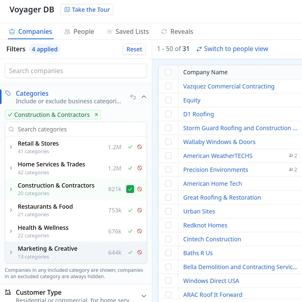Click the 4 applied filters badge
302x302 pixels.
45,49
